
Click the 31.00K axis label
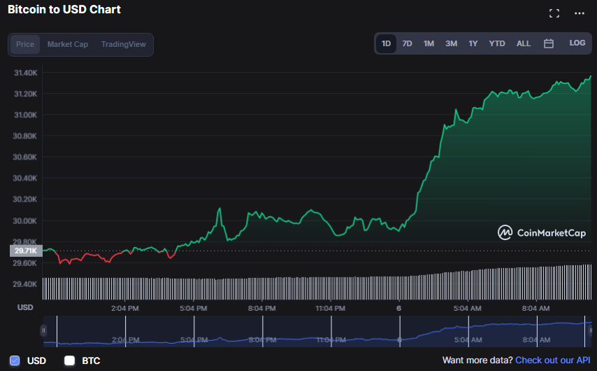pyautogui.click(x=25, y=115)
